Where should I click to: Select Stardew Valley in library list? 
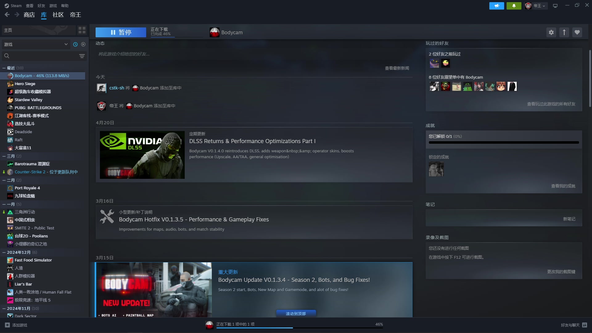coord(43,100)
